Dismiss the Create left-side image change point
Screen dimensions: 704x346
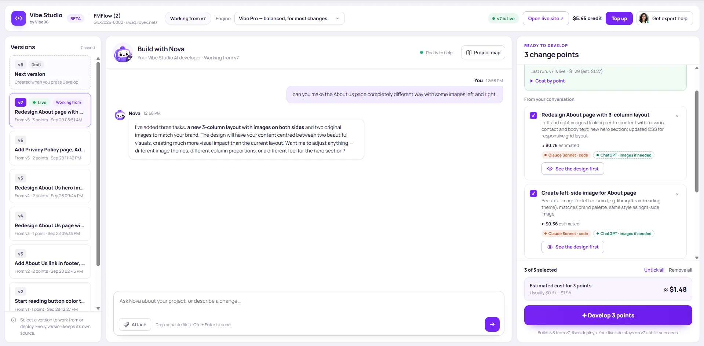tap(677, 194)
